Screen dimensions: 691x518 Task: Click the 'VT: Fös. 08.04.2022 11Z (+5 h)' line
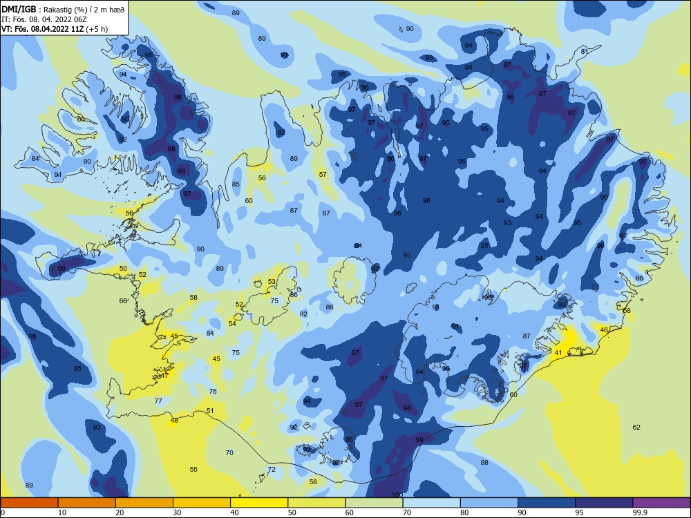pos(55,29)
